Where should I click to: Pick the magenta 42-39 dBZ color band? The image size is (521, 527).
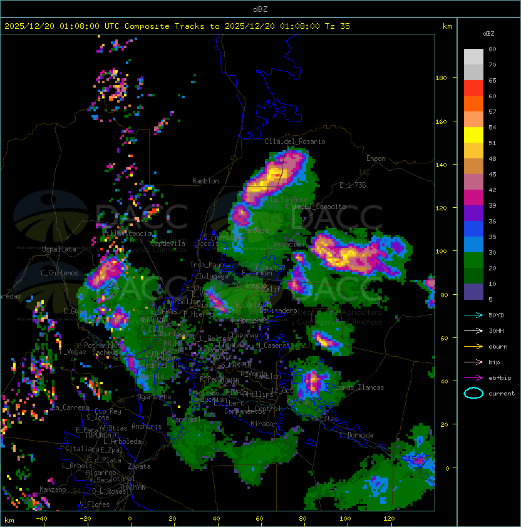point(473,198)
